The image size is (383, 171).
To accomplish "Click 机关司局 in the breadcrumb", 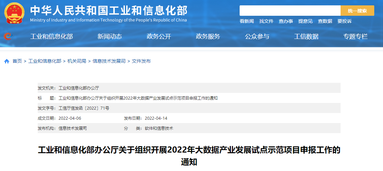I will [x=77, y=61].
